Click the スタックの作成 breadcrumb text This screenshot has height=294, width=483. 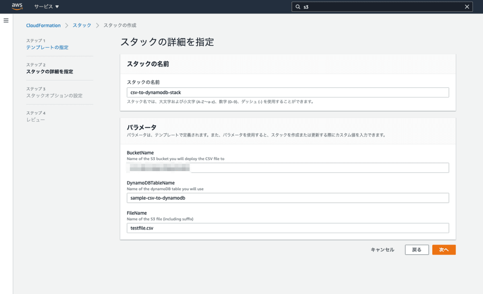120,25
